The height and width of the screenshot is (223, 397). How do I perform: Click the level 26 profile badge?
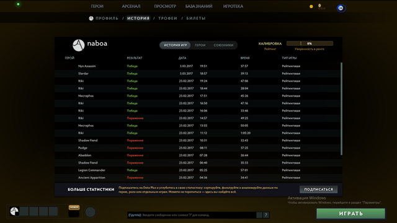point(341,8)
